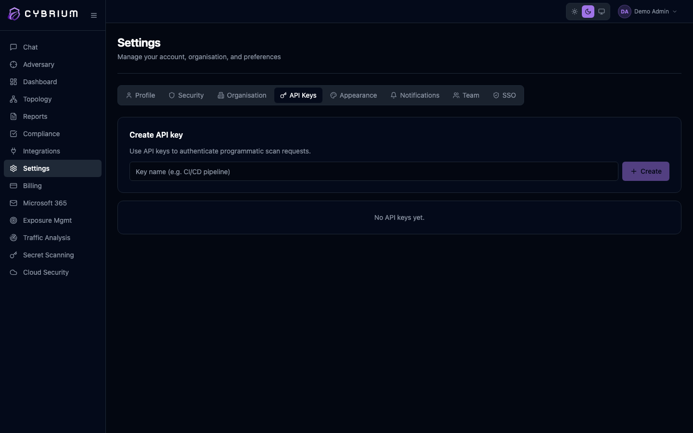This screenshot has height=433, width=693.
Task: Select system theme monitor toggle
Action: click(x=602, y=12)
